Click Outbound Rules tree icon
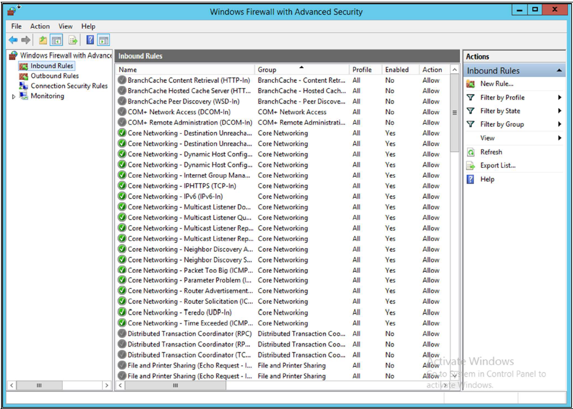The image size is (573, 409). point(24,76)
